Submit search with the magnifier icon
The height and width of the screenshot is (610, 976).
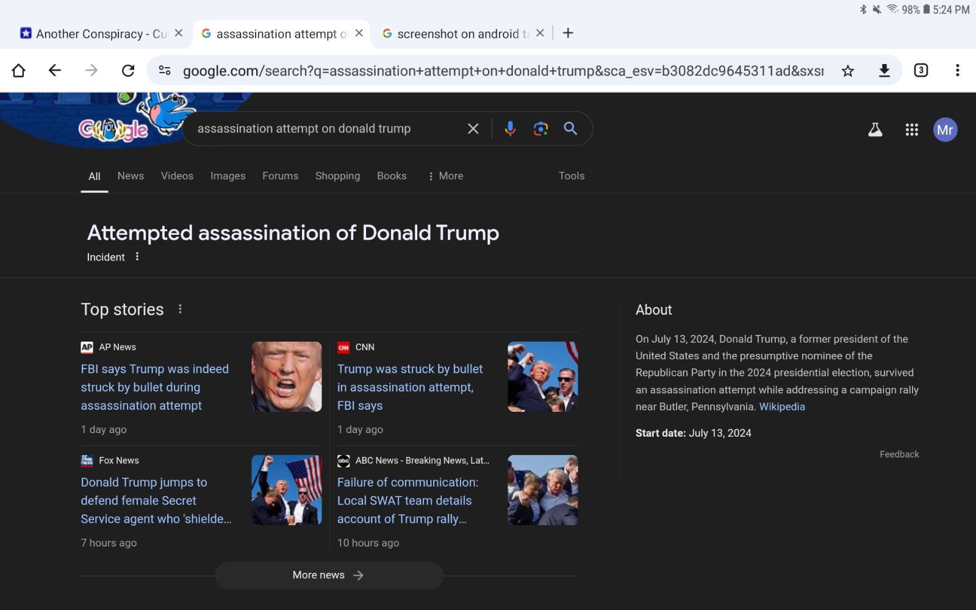570,129
